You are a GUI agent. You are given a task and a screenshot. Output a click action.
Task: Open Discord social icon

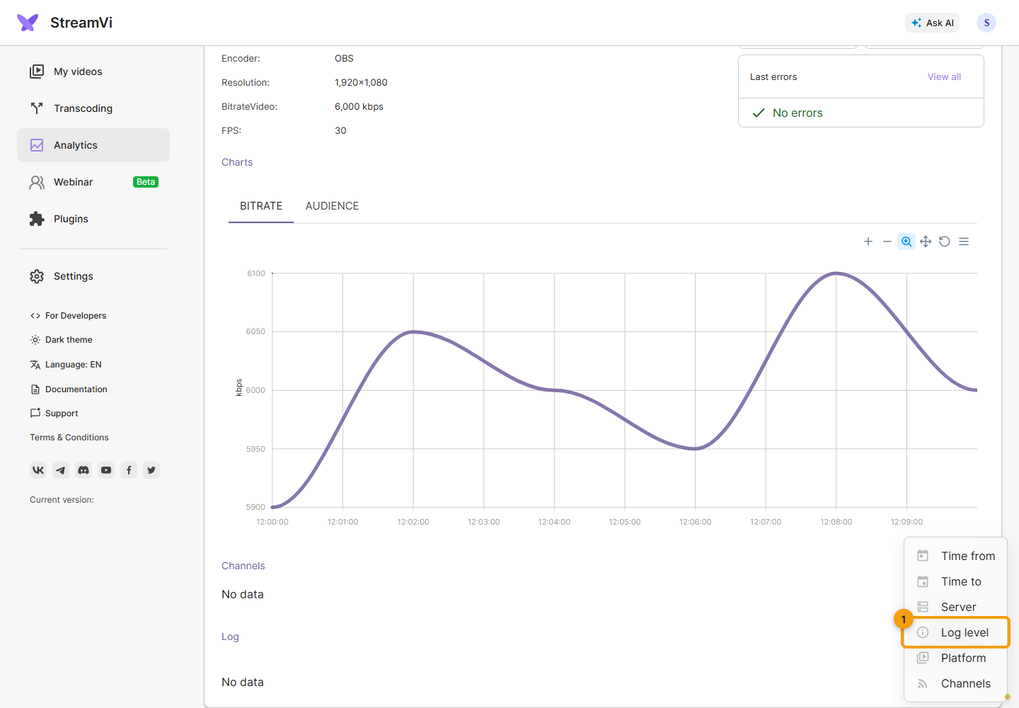(84, 470)
